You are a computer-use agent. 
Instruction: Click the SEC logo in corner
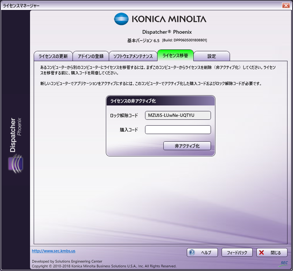tap(283, 263)
